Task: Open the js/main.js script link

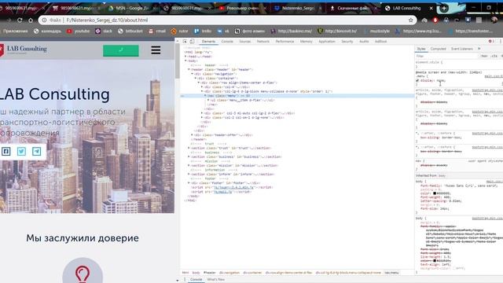Action: click(x=223, y=192)
